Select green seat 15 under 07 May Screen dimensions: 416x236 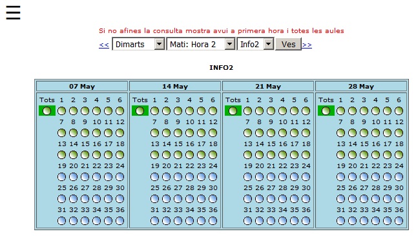pyautogui.click(x=85, y=155)
